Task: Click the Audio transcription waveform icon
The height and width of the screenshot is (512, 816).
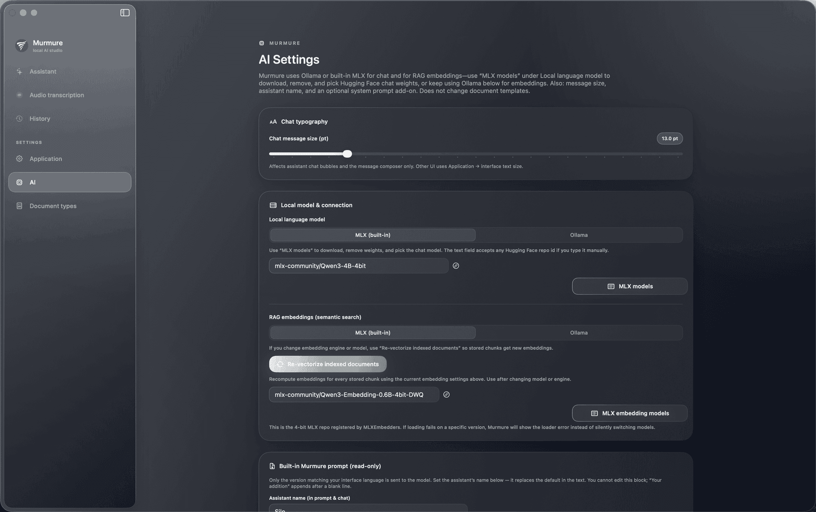Action: (x=19, y=95)
